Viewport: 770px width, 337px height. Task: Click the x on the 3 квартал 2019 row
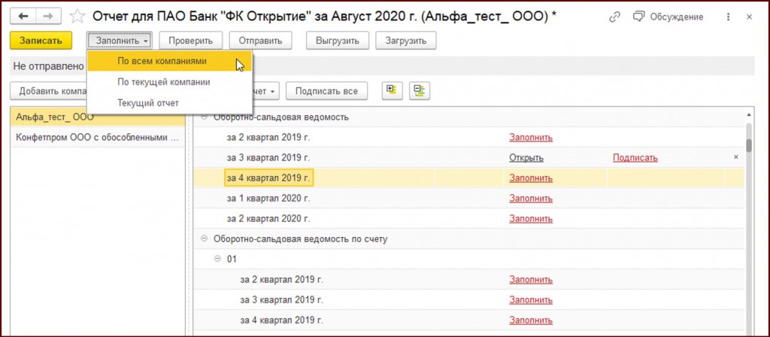[x=735, y=157]
